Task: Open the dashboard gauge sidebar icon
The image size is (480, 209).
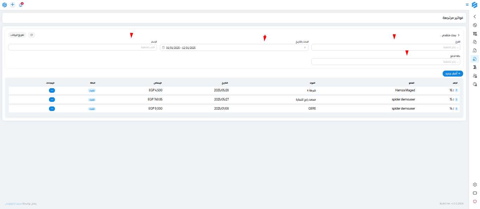Action: click(x=475, y=25)
